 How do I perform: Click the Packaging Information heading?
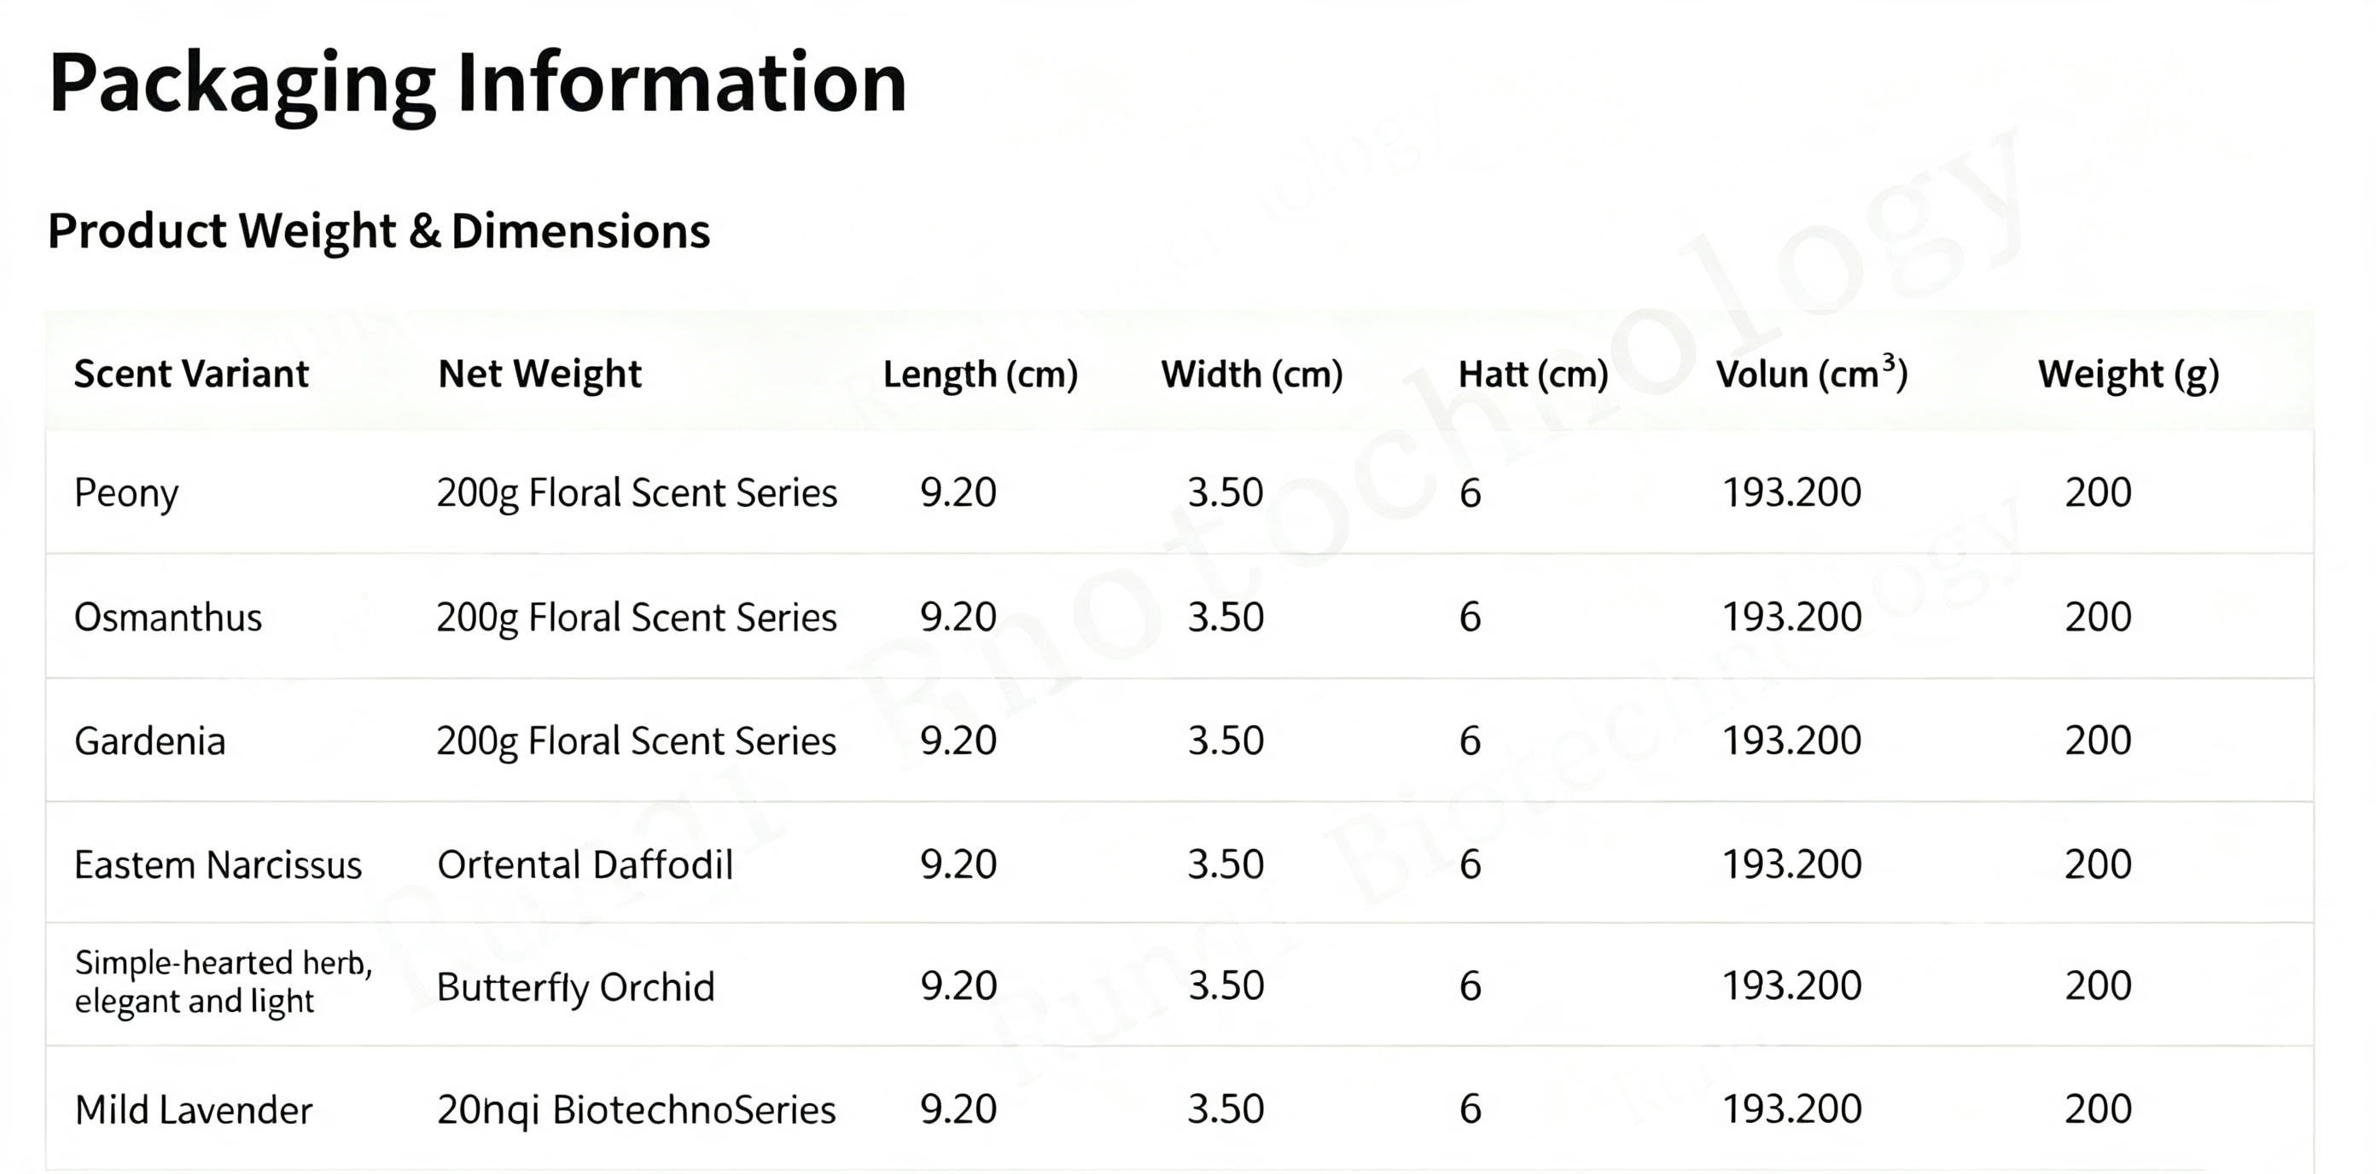[478, 84]
